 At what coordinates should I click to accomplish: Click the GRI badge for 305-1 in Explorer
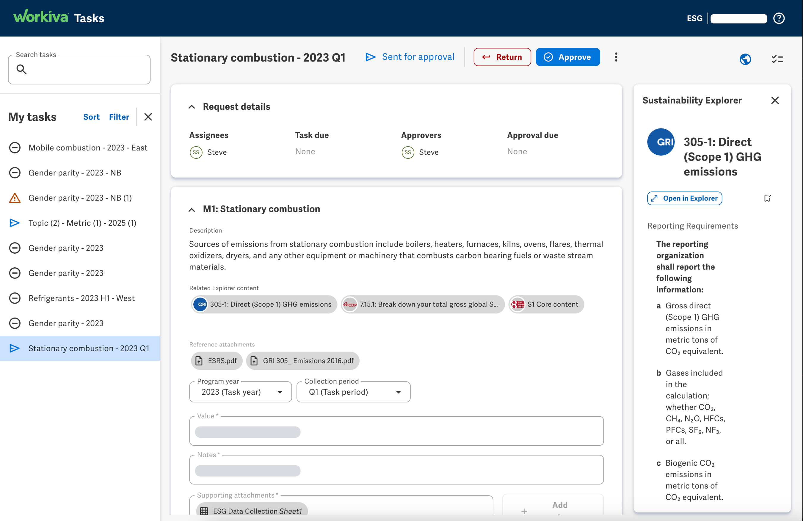click(661, 142)
